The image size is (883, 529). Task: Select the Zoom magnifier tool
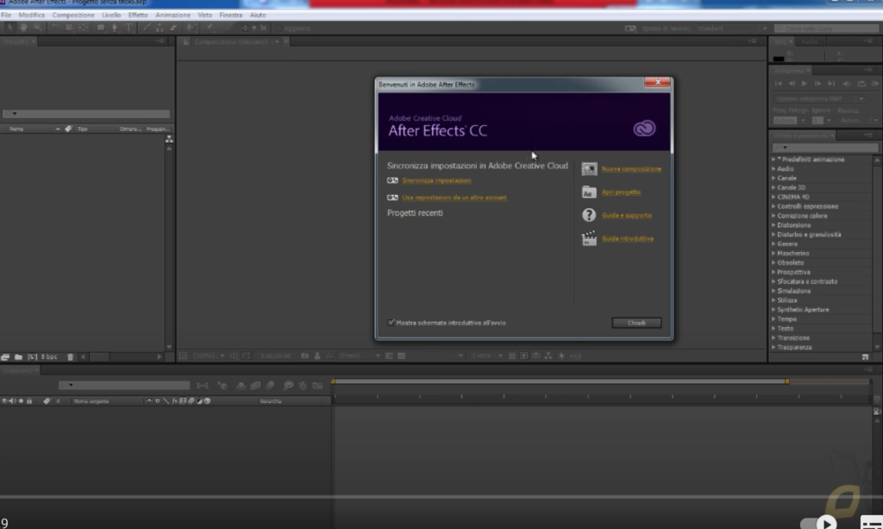pyautogui.click(x=38, y=28)
